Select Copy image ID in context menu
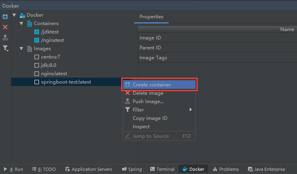The height and width of the screenshot is (174, 297). click(x=159, y=118)
